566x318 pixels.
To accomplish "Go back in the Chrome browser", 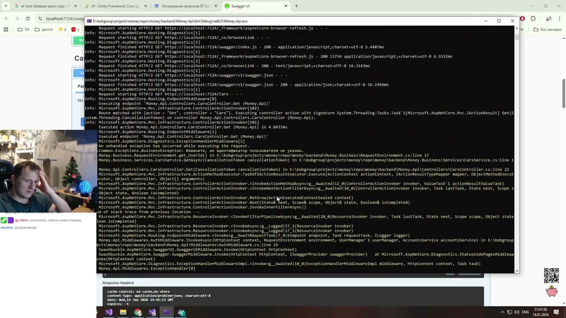I will click(x=6, y=19).
